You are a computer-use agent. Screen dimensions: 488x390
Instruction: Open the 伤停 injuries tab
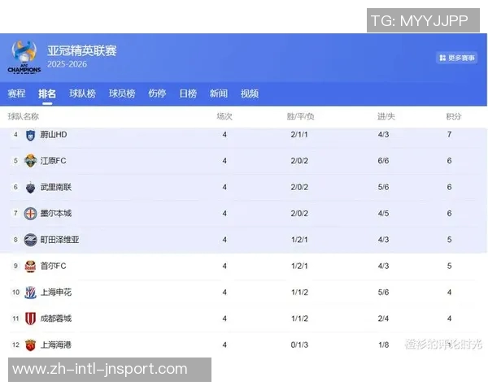[x=157, y=93]
